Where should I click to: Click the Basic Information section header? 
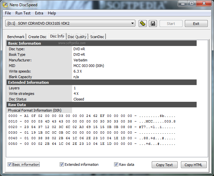102,43
